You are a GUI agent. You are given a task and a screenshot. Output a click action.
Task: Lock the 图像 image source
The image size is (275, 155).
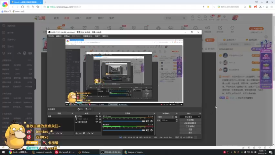click(100, 116)
